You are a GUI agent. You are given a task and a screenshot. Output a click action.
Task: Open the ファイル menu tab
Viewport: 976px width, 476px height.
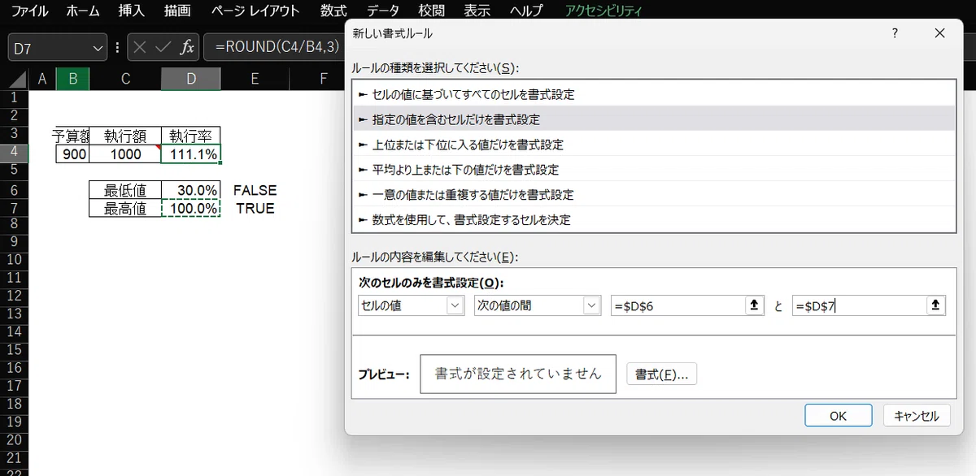click(x=30, y=11)
